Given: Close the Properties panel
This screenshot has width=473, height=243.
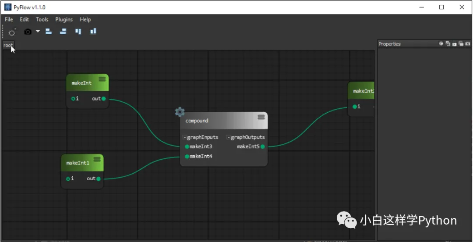Looking at the screenshot, I should click(x=468, y=44).
